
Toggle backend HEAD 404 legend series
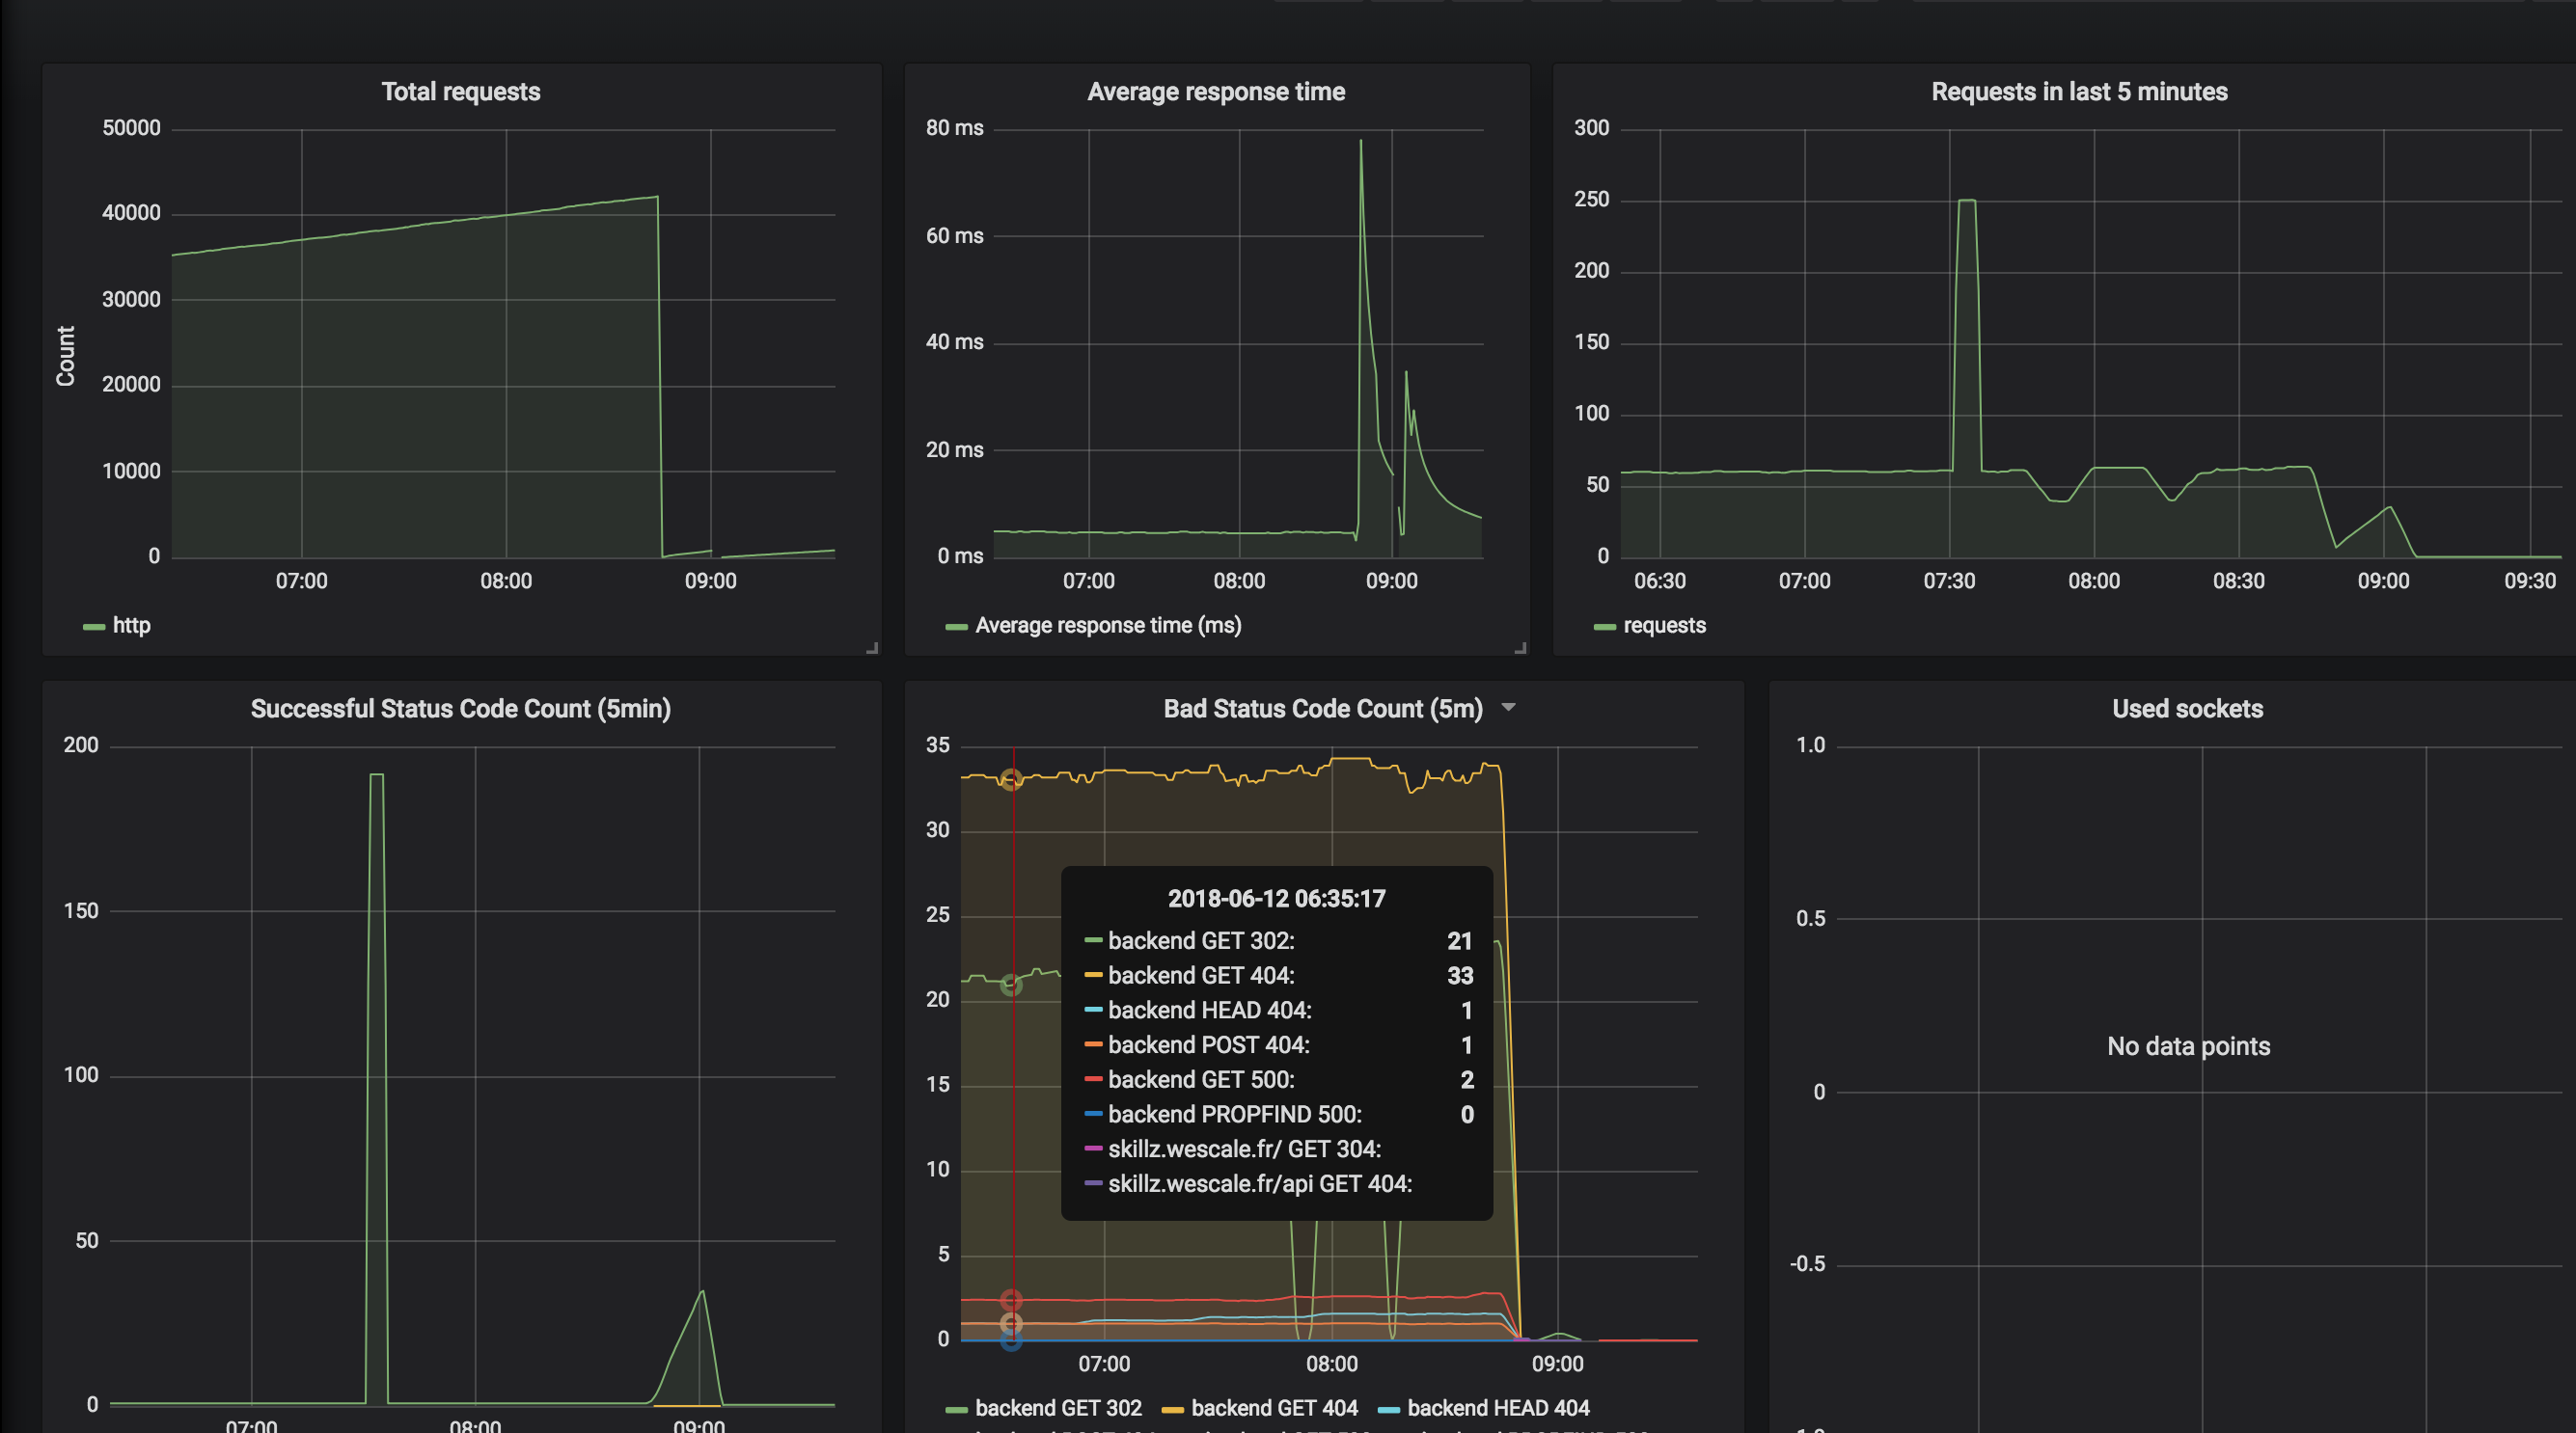pos(1498,1408)
